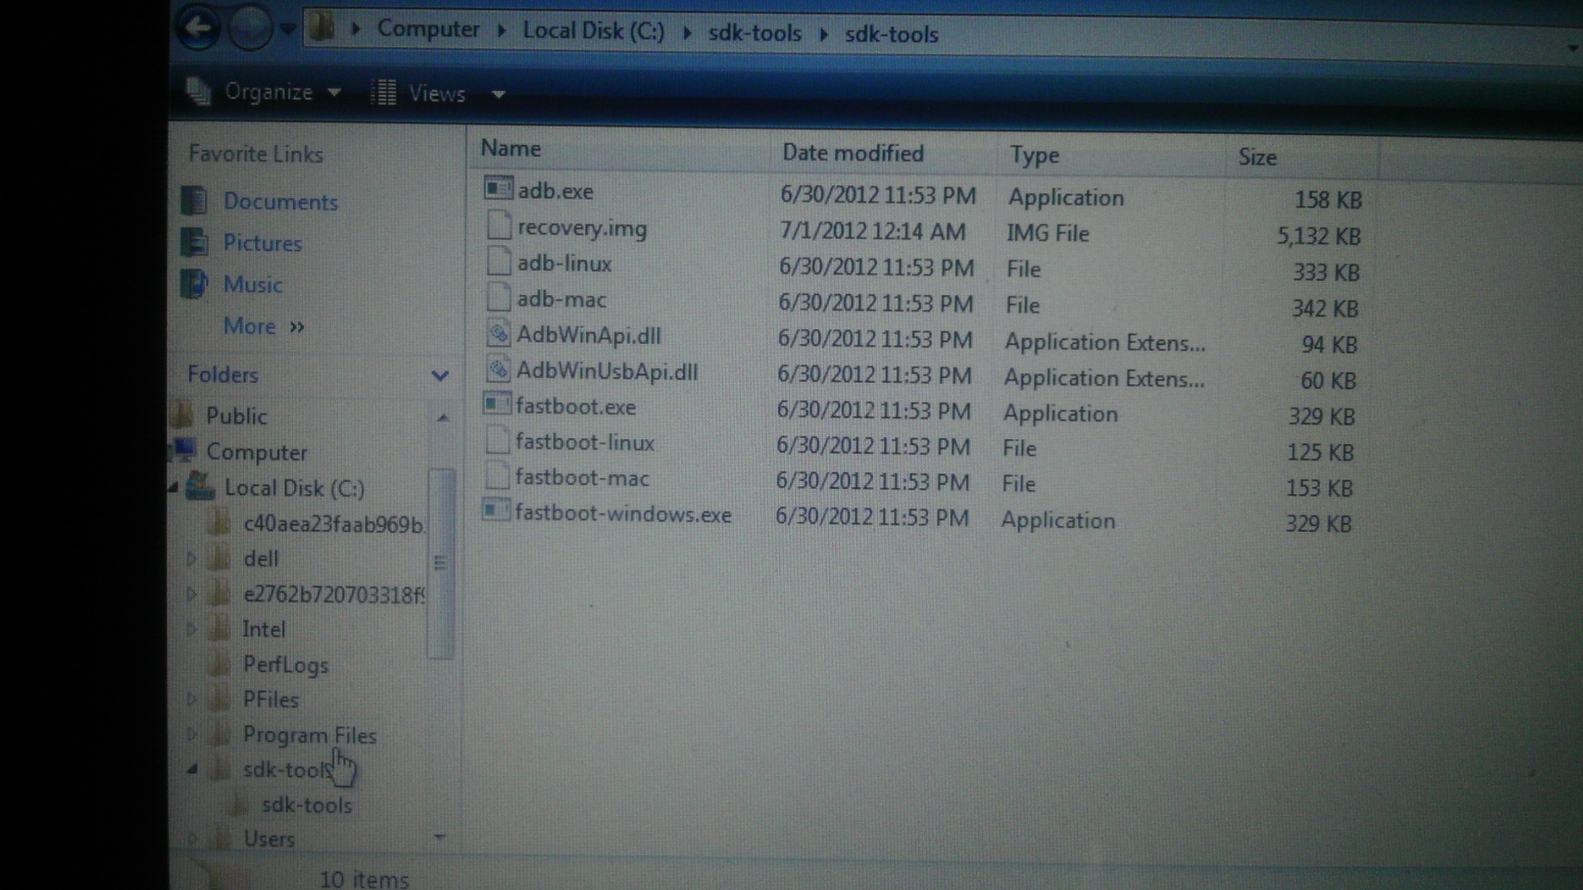Viewport: 1583px width, 890px height.
Task: Click the Forward navigation button
Action: click(x=250, y=27)
